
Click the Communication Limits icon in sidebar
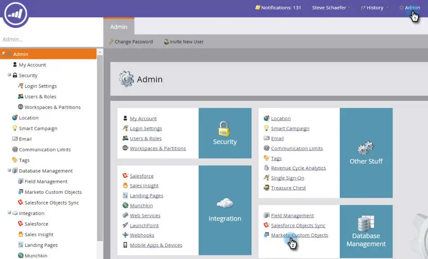click(x=15, y=150)
